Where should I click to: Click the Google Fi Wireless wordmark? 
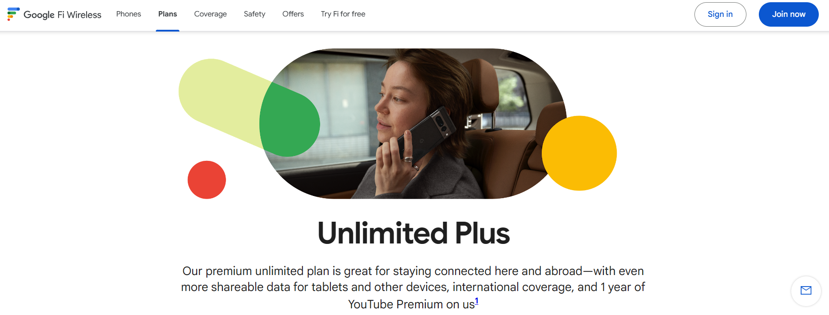pyautogui.click(x=63, y=15)
